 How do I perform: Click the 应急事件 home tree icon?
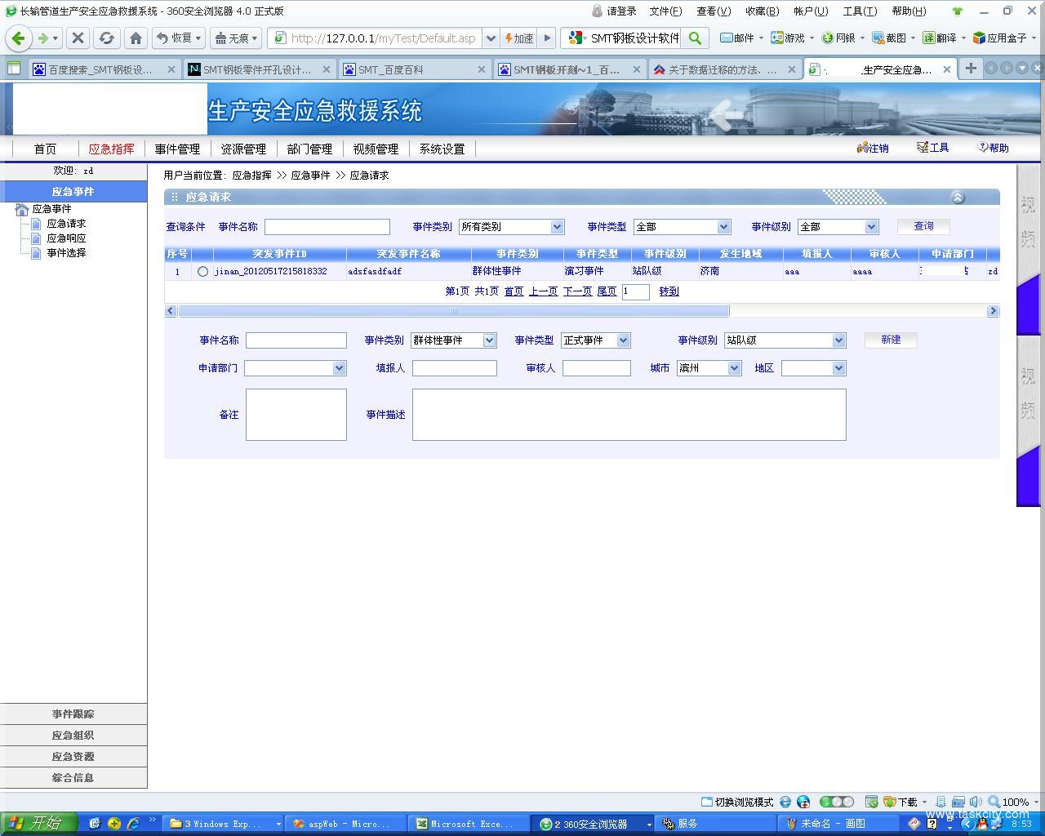click(x=22, y=210)
